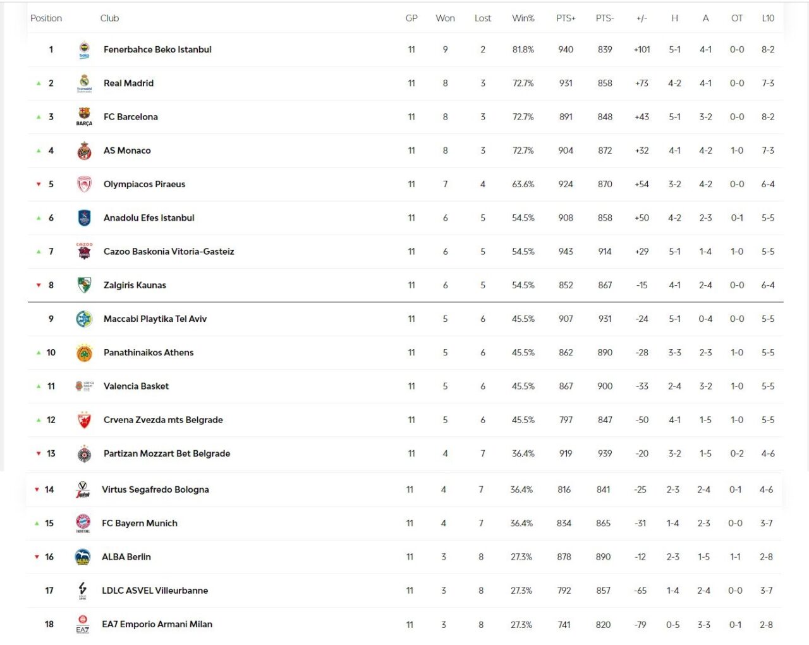Sort table by the Win% column header
809x645 pixels.
(523, 18)
